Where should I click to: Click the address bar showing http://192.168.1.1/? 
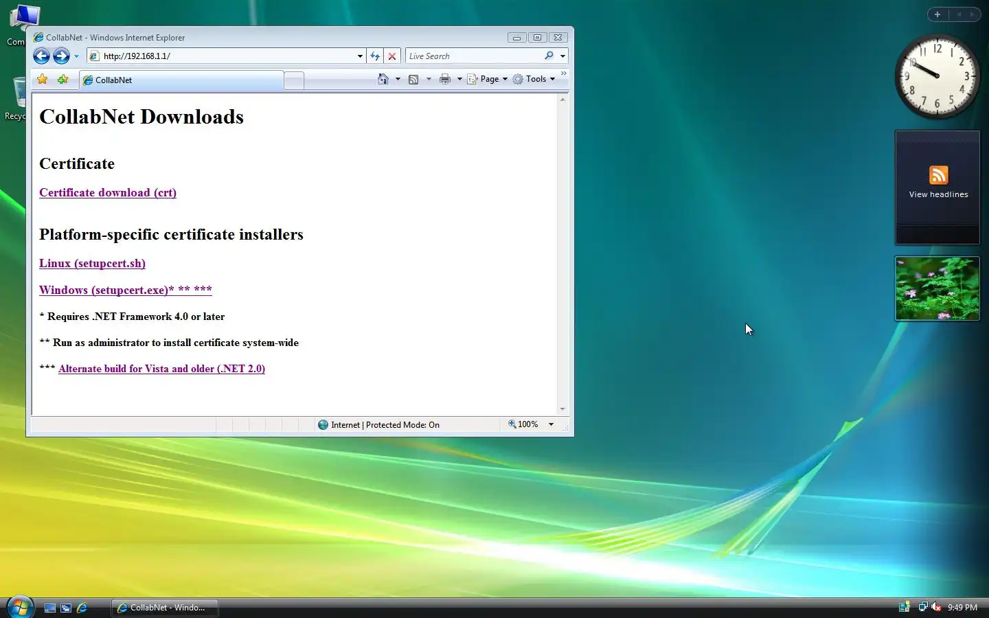click(x=221, y=56)
